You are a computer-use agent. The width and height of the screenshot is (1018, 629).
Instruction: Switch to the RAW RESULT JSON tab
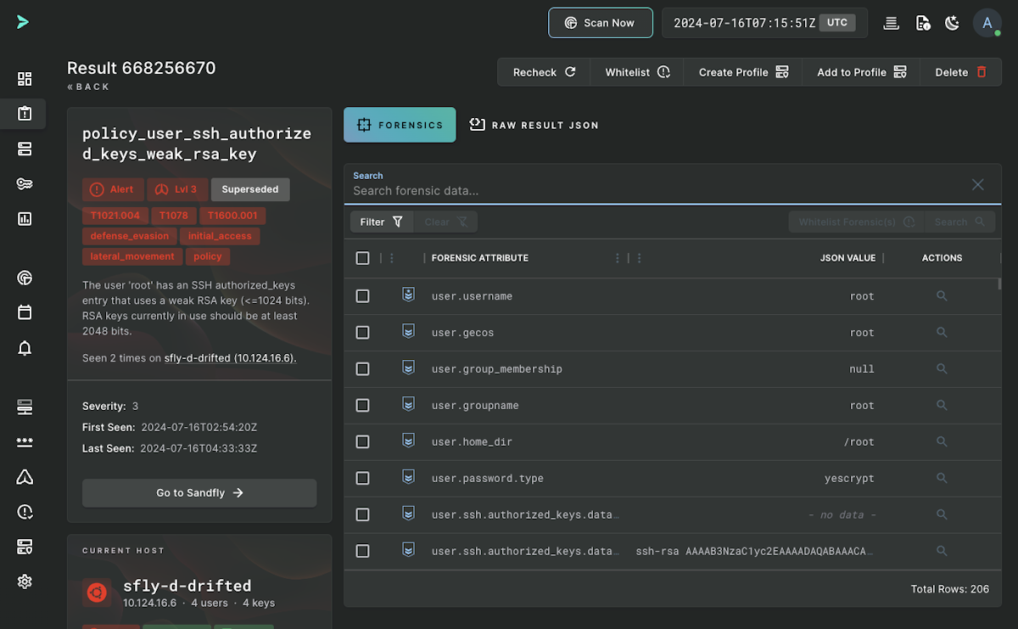point(534,125)
